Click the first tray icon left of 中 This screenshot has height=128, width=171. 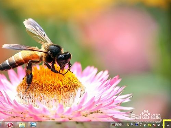pyautogui.click(x=117, y=125)
